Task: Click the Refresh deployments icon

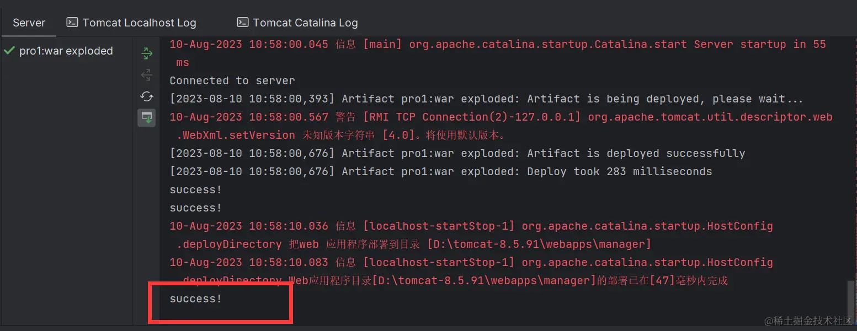Action: [x=147, y=96]
